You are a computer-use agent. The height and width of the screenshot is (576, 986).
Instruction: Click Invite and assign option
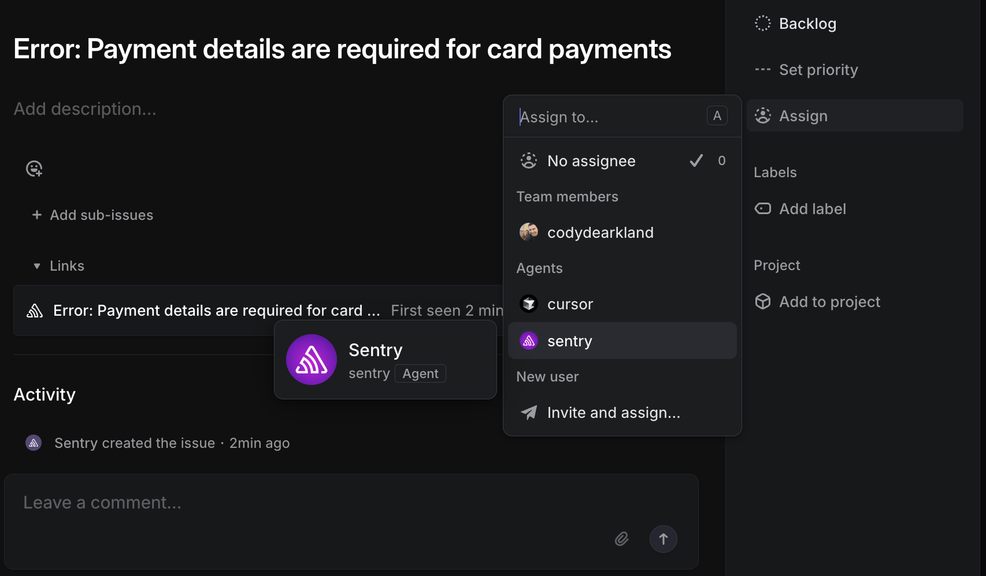click(x=613, y=413)
